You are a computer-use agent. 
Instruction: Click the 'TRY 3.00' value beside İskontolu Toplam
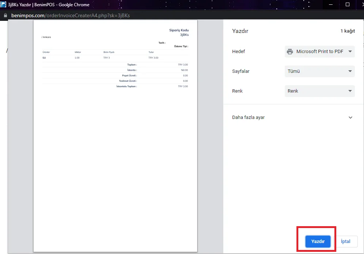[183, 86]
